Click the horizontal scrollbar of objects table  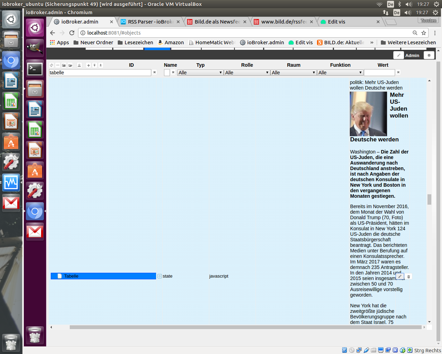click(246, 327)
